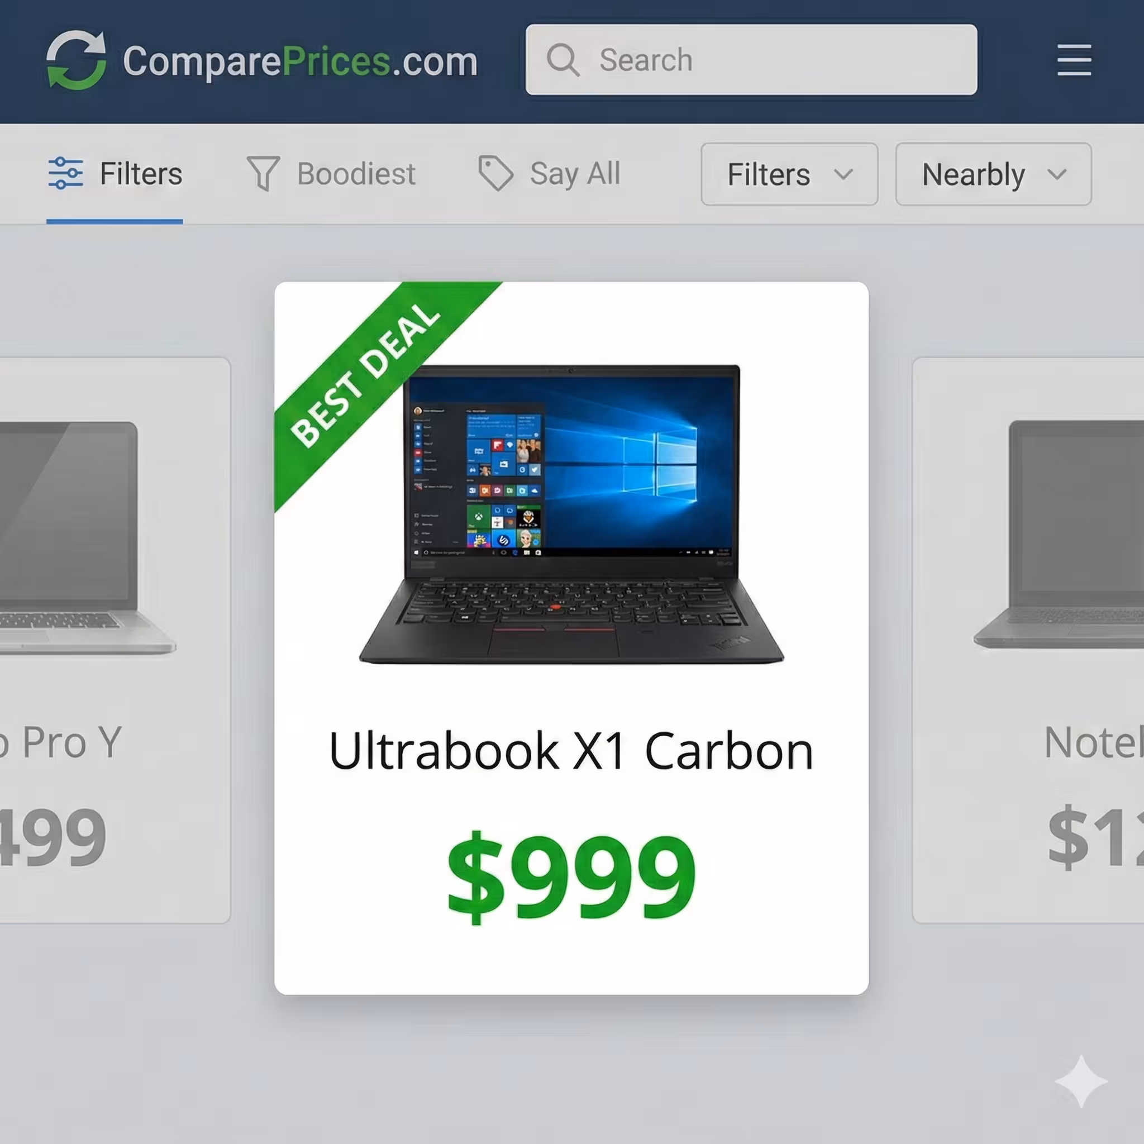Click the funnel icon next to Boodiest
The height and width of the screenshot is (1144, 1144).
click(x=263, y=174)
